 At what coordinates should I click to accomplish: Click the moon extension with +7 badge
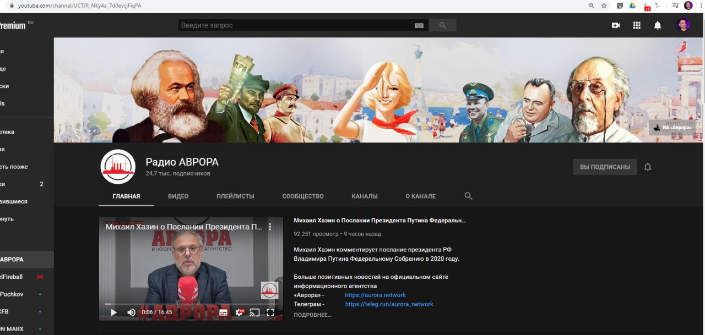(647, 6)
